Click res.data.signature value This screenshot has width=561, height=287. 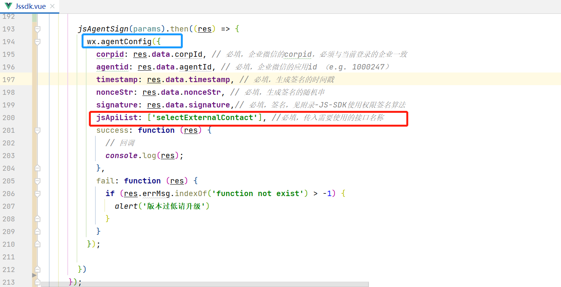(x=189, y=105)
